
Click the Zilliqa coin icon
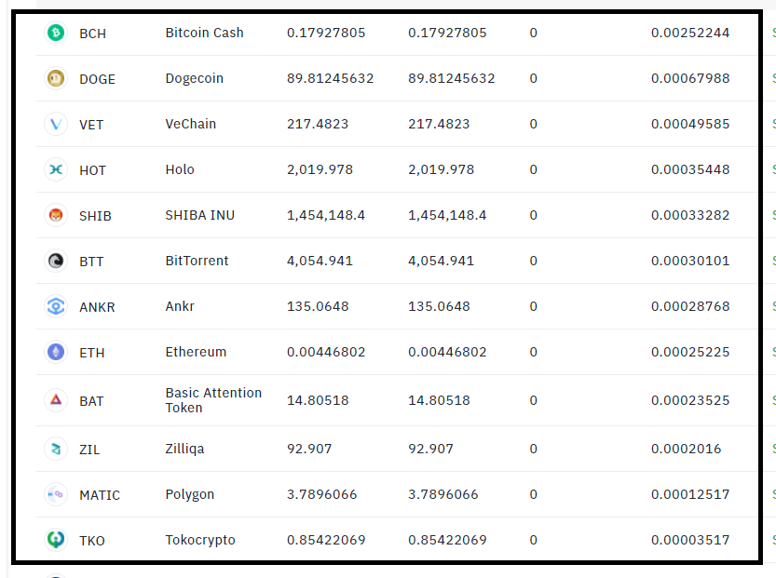[56, 449]
